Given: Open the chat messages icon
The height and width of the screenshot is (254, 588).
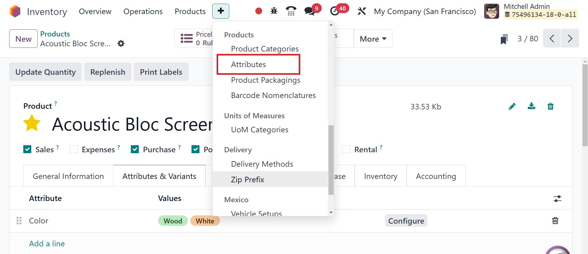Looking at the screenshot, I should click(309, 11).
